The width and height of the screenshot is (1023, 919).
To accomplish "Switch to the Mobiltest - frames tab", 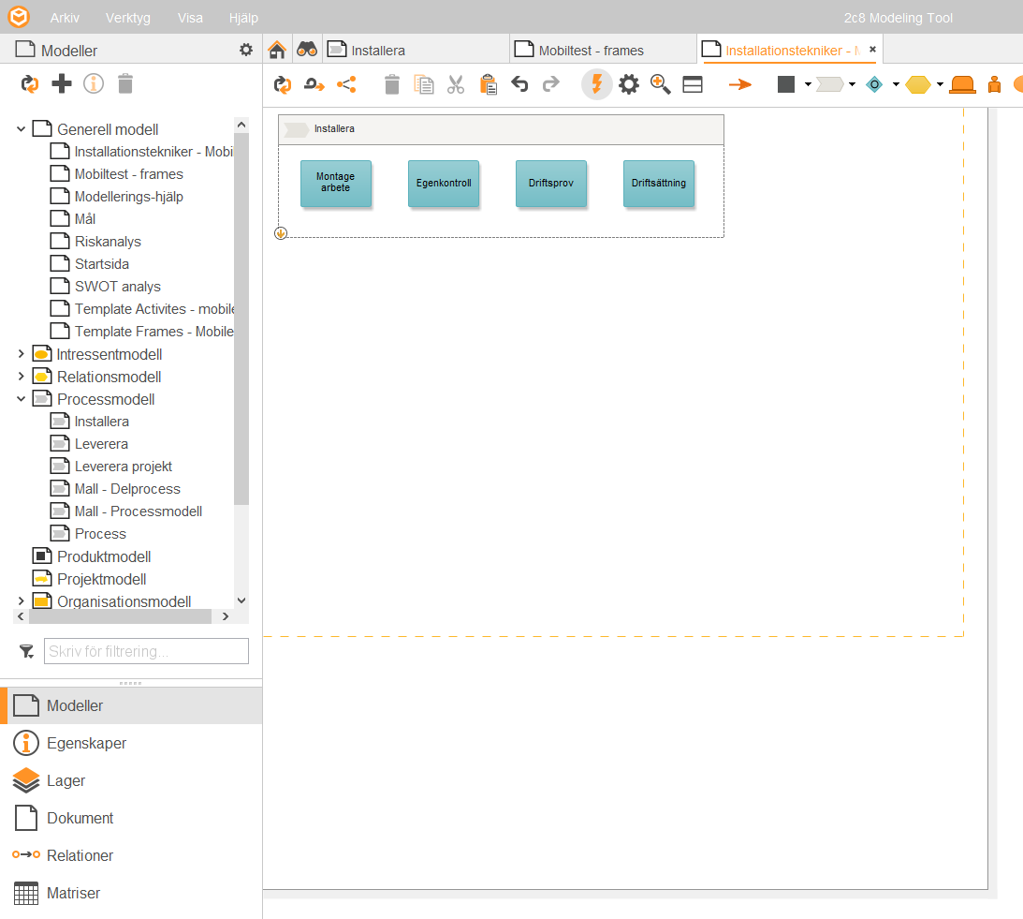I will [591, 51].
